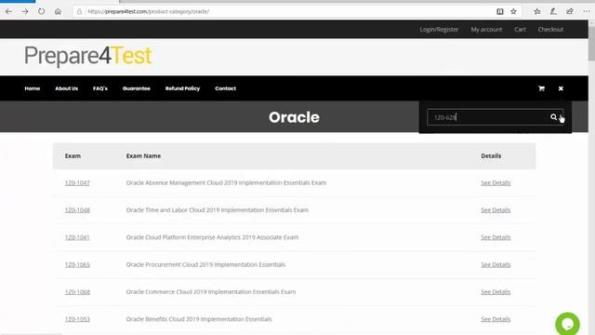The image size is (595, 335).
Task: Submit search with magnifier icon
Action: tap(554, 117)
